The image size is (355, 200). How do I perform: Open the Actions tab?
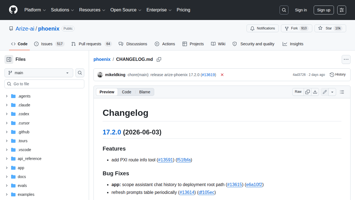[165, 44]
